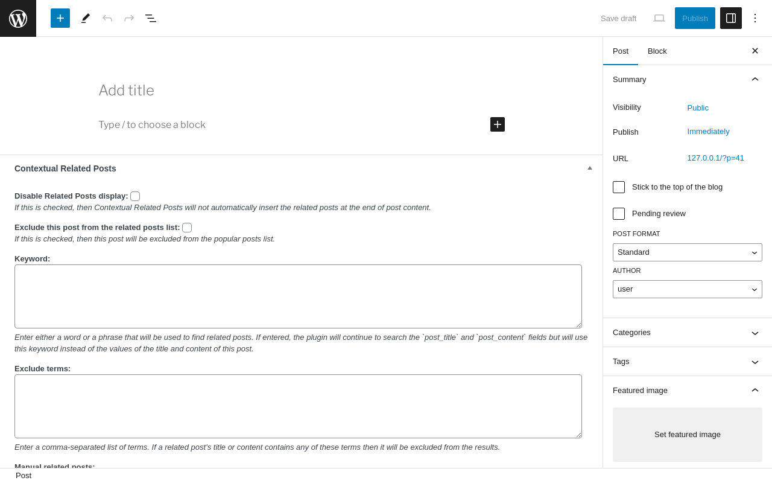The height and width of the screenshot is (483, 772).
Task: Expand the Categories panel
Action: pos(687,333)
